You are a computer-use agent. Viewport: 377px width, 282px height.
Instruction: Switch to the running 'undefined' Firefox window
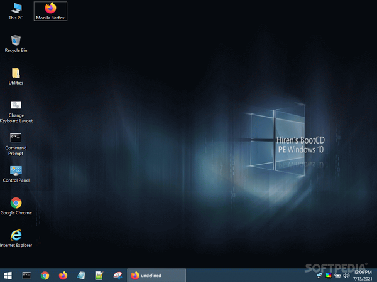tap(156, 276)
